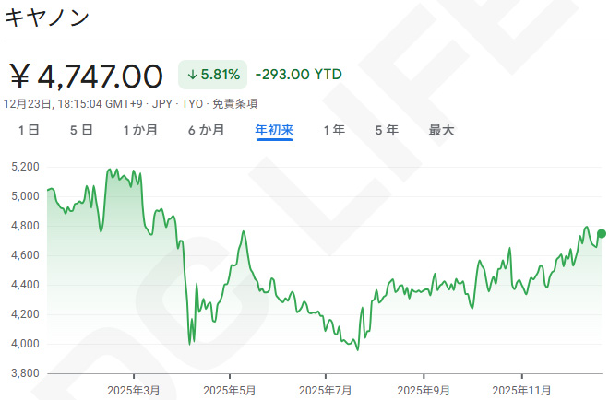
Task: Open the 6か月 chart view
Action: pos(206,131)
